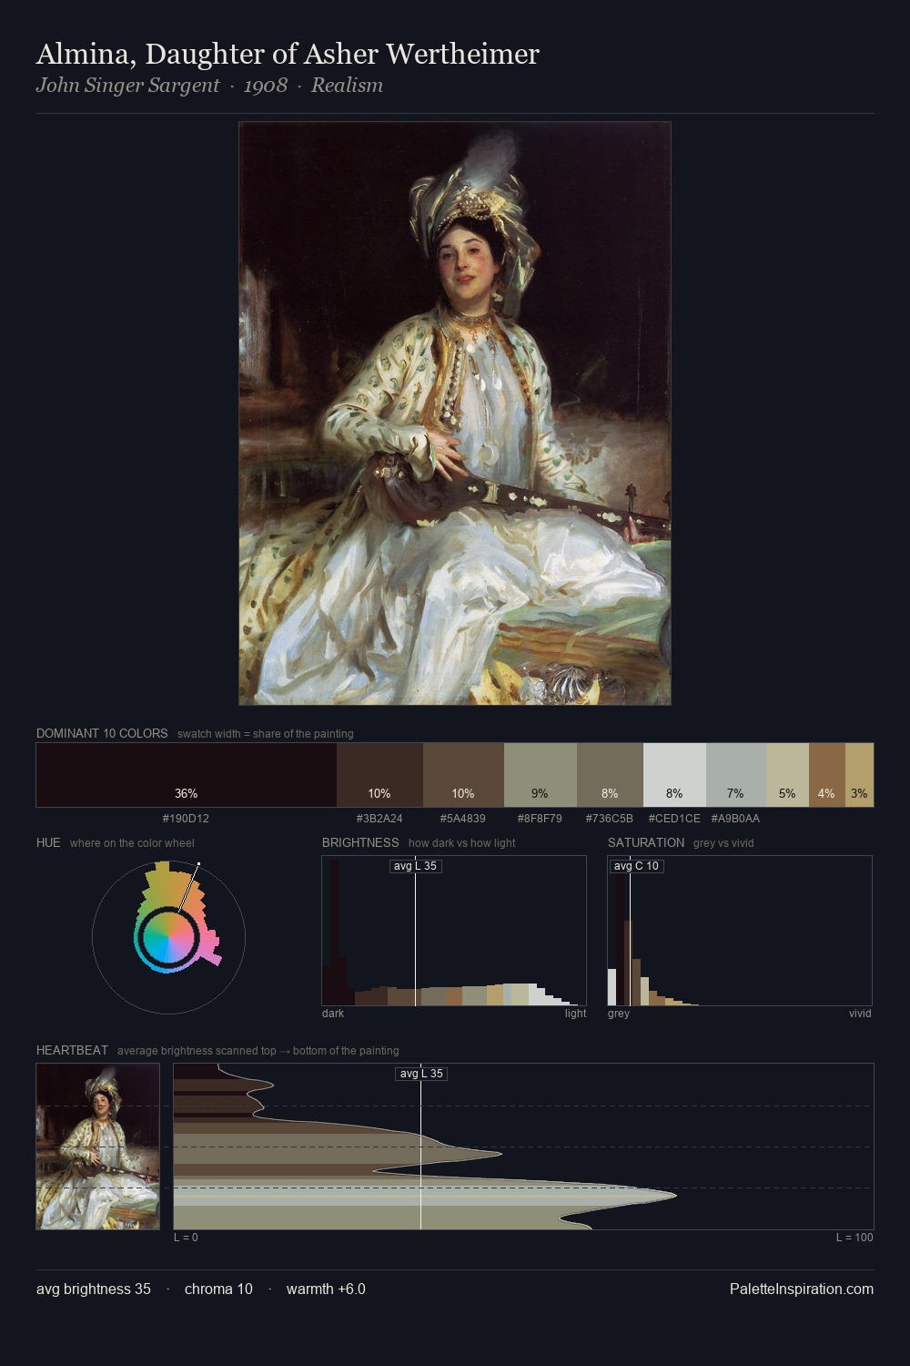Click the hex code #8F8F79 text
910x1366 pixels.
click(540, 819)
